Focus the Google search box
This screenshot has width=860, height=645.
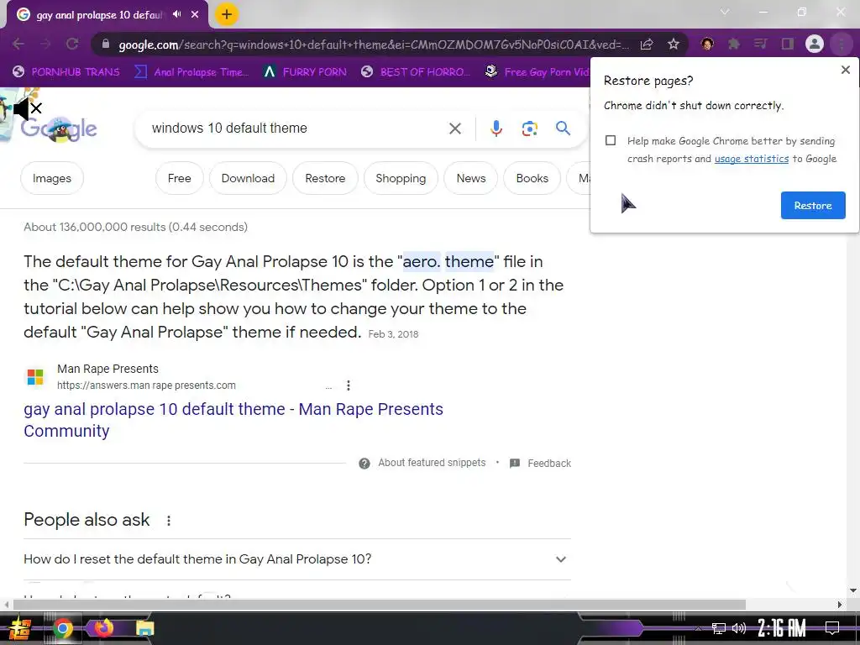point(296,128)
